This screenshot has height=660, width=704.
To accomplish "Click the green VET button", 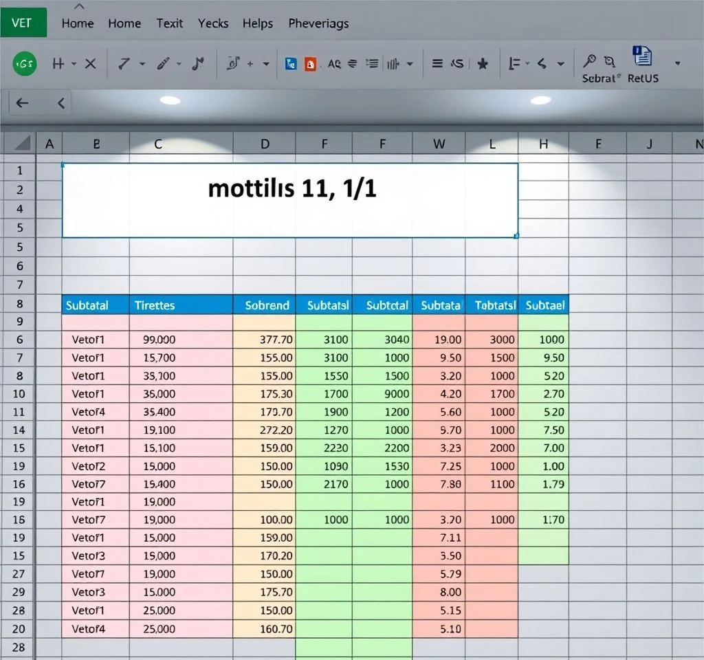I will click(x=23, y=22).
